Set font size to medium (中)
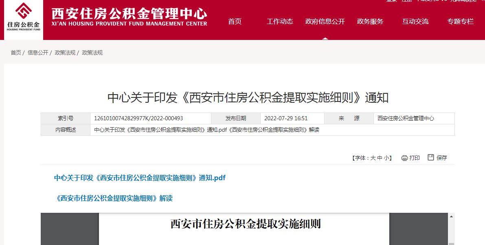The height and width of the screenshot is (245, 485). click(380, 158)
